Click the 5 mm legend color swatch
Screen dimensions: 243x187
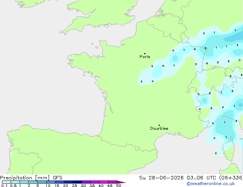point(42,182)
